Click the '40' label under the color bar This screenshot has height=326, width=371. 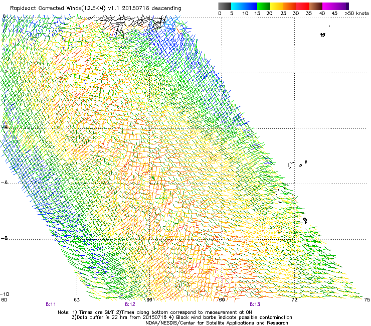tap(322, 14)
